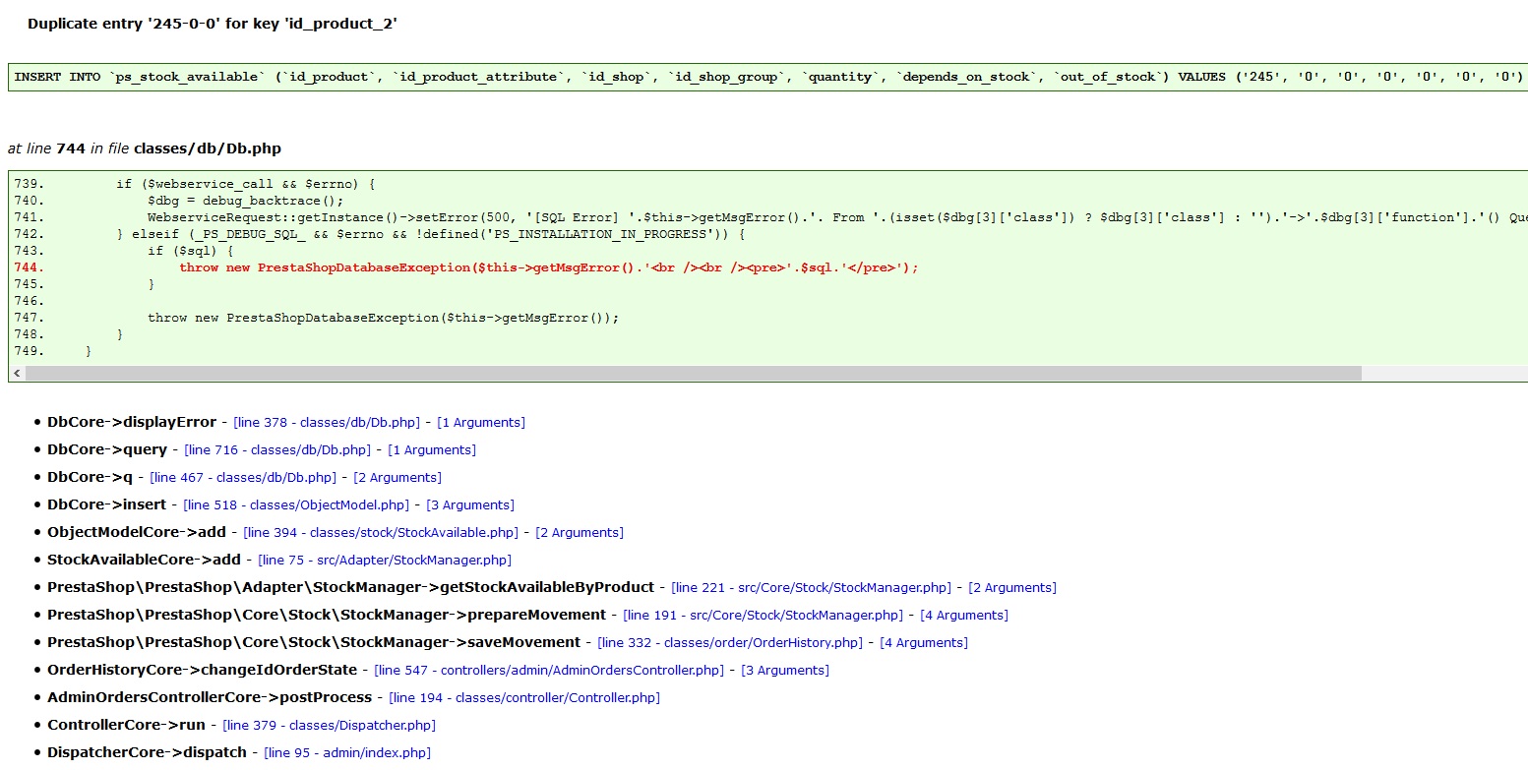Image resolution: width=1528 pixels, height=770 pixels.
Task: Show '1 Arguments' for DbCore->query
Action: (432, 449)
